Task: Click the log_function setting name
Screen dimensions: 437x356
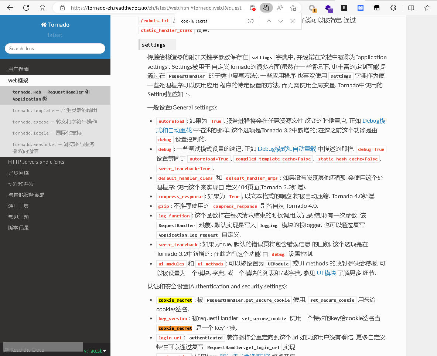Action: click(x=174, y=216)
